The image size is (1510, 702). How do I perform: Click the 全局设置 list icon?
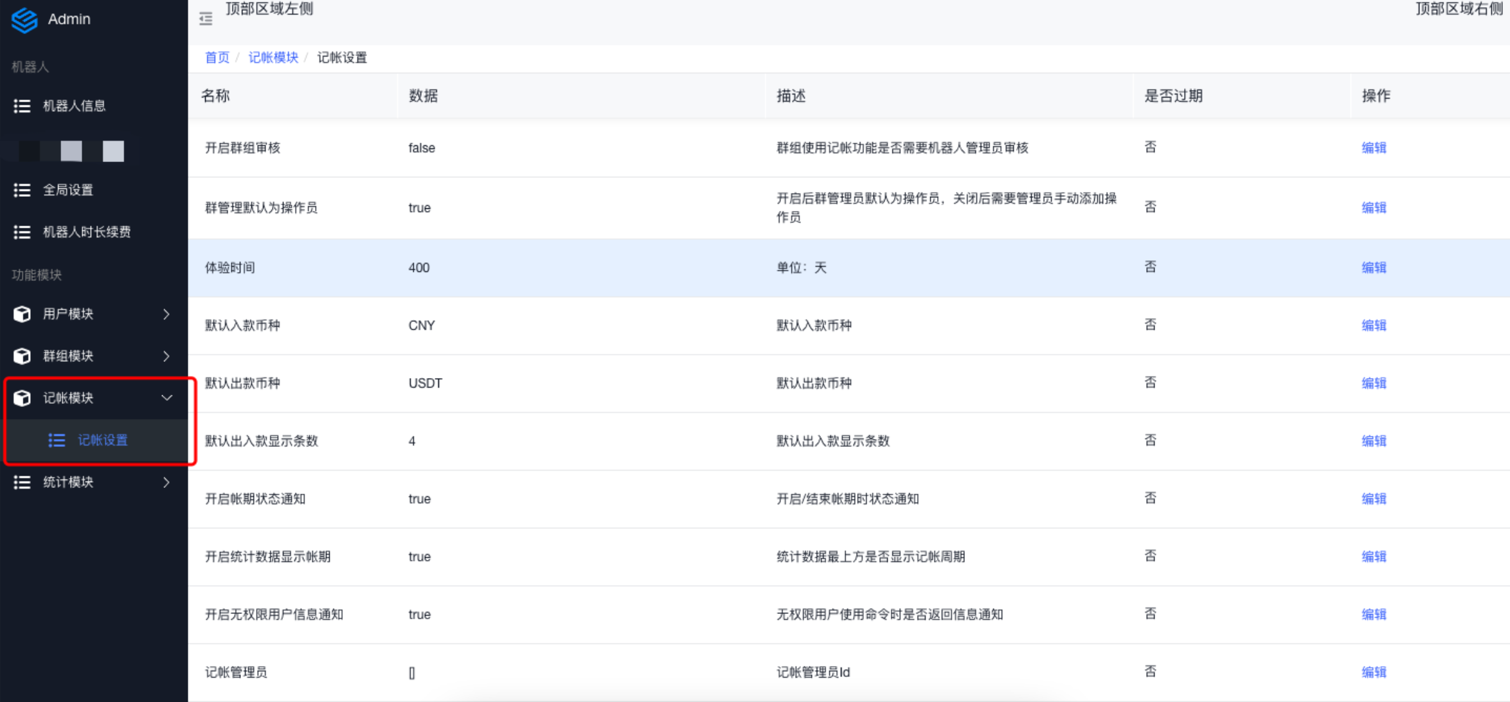coord(22,190)
